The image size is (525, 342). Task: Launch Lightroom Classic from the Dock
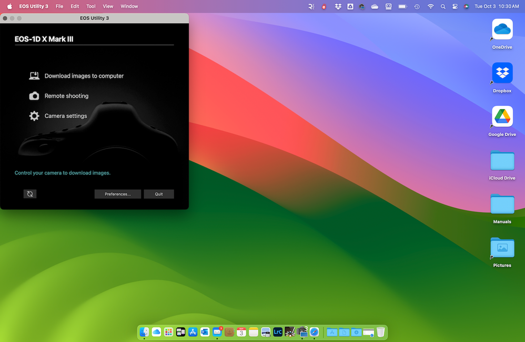click(x=277, y=332)
